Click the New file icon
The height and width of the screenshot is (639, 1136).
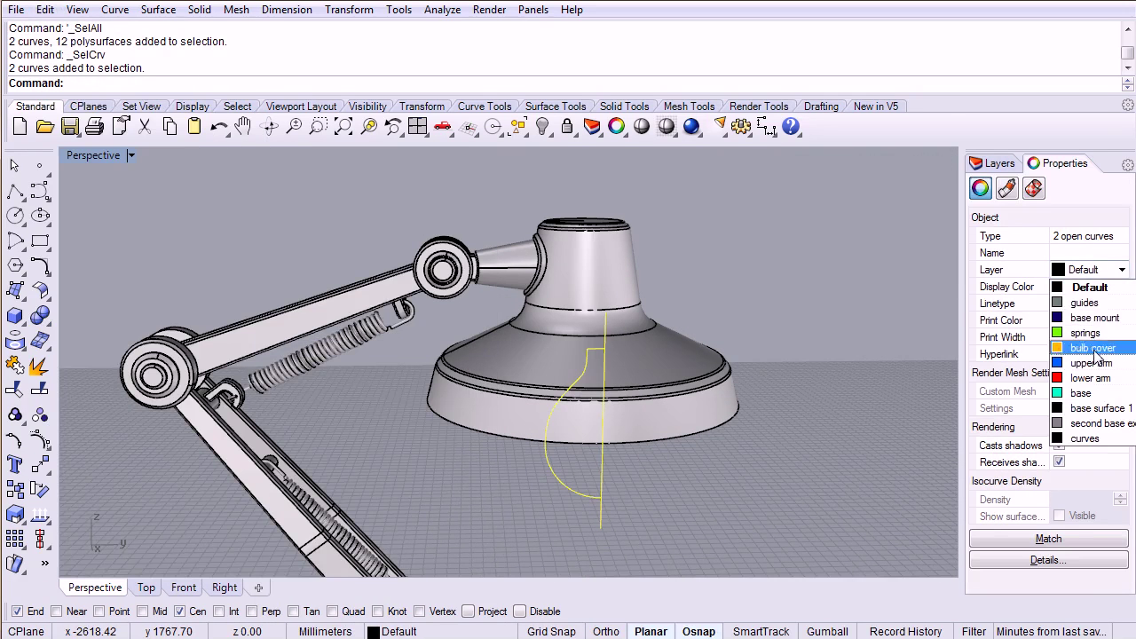coord(20,127)
